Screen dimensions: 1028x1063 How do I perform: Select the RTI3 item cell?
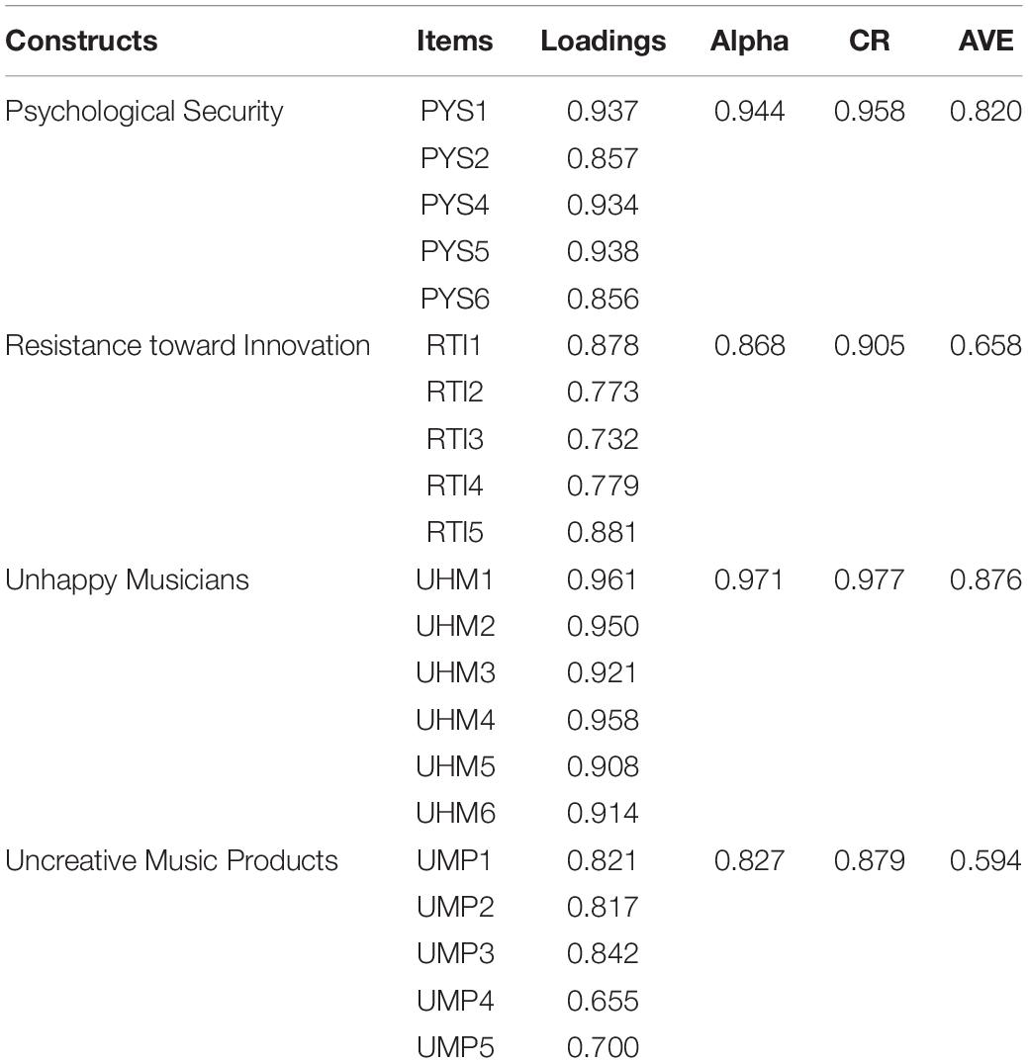454,439
